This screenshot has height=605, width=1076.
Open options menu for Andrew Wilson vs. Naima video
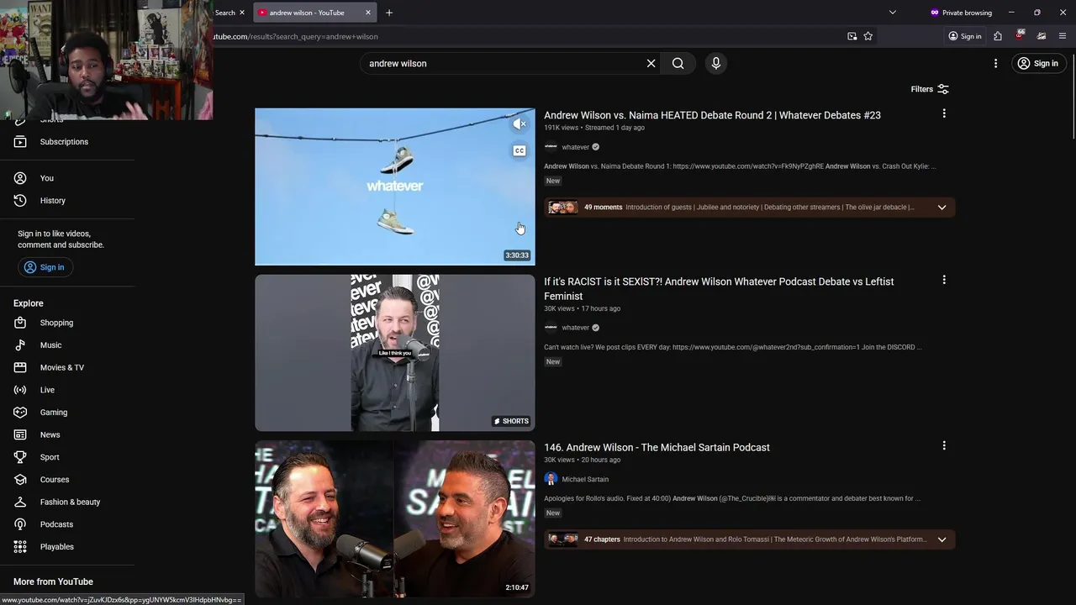point(944,113)
